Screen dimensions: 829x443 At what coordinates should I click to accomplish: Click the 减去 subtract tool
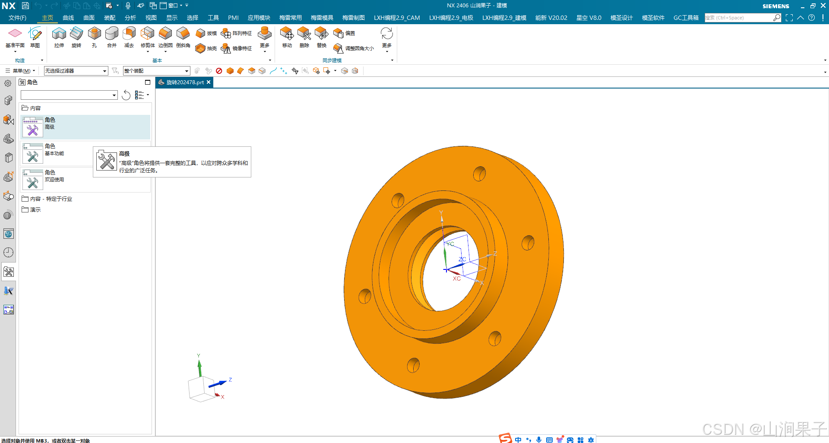[129, 37]
